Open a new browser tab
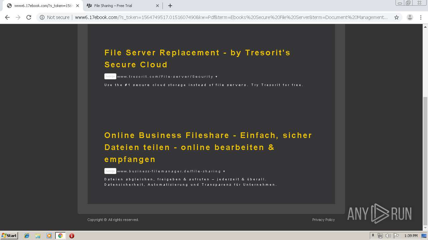Screen dimensions: 428x240 (170, 6)
